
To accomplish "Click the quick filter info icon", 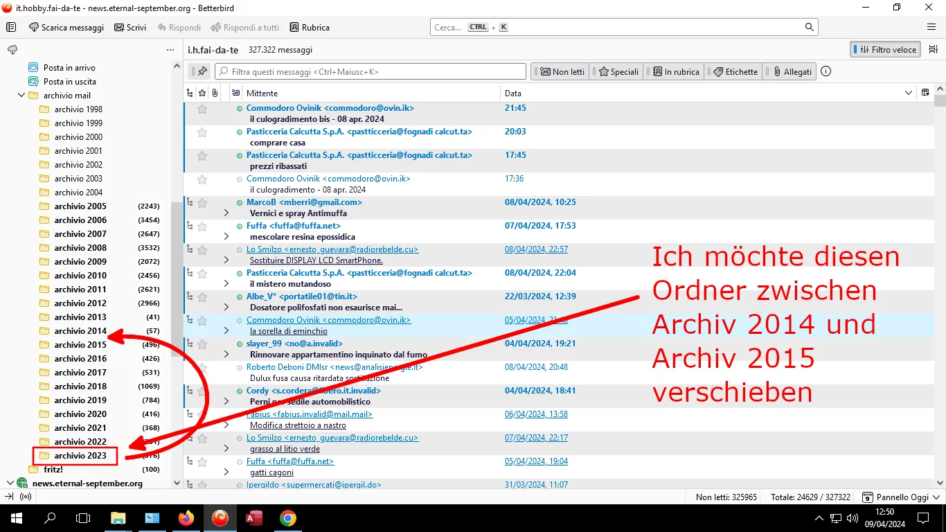I will pos(825,71).
